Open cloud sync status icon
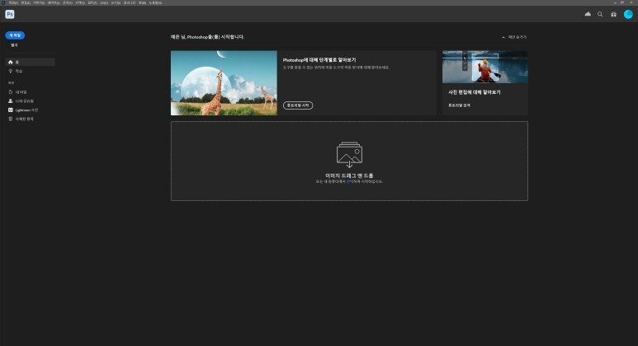The image size is (638, 346). 588,14
